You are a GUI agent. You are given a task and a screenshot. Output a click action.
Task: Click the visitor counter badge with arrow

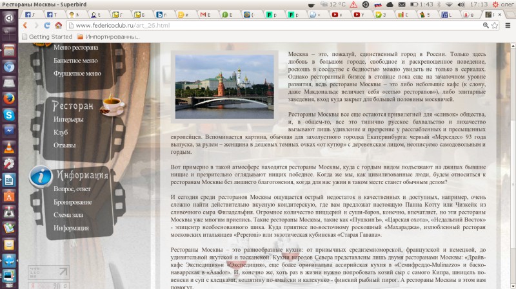49,272
